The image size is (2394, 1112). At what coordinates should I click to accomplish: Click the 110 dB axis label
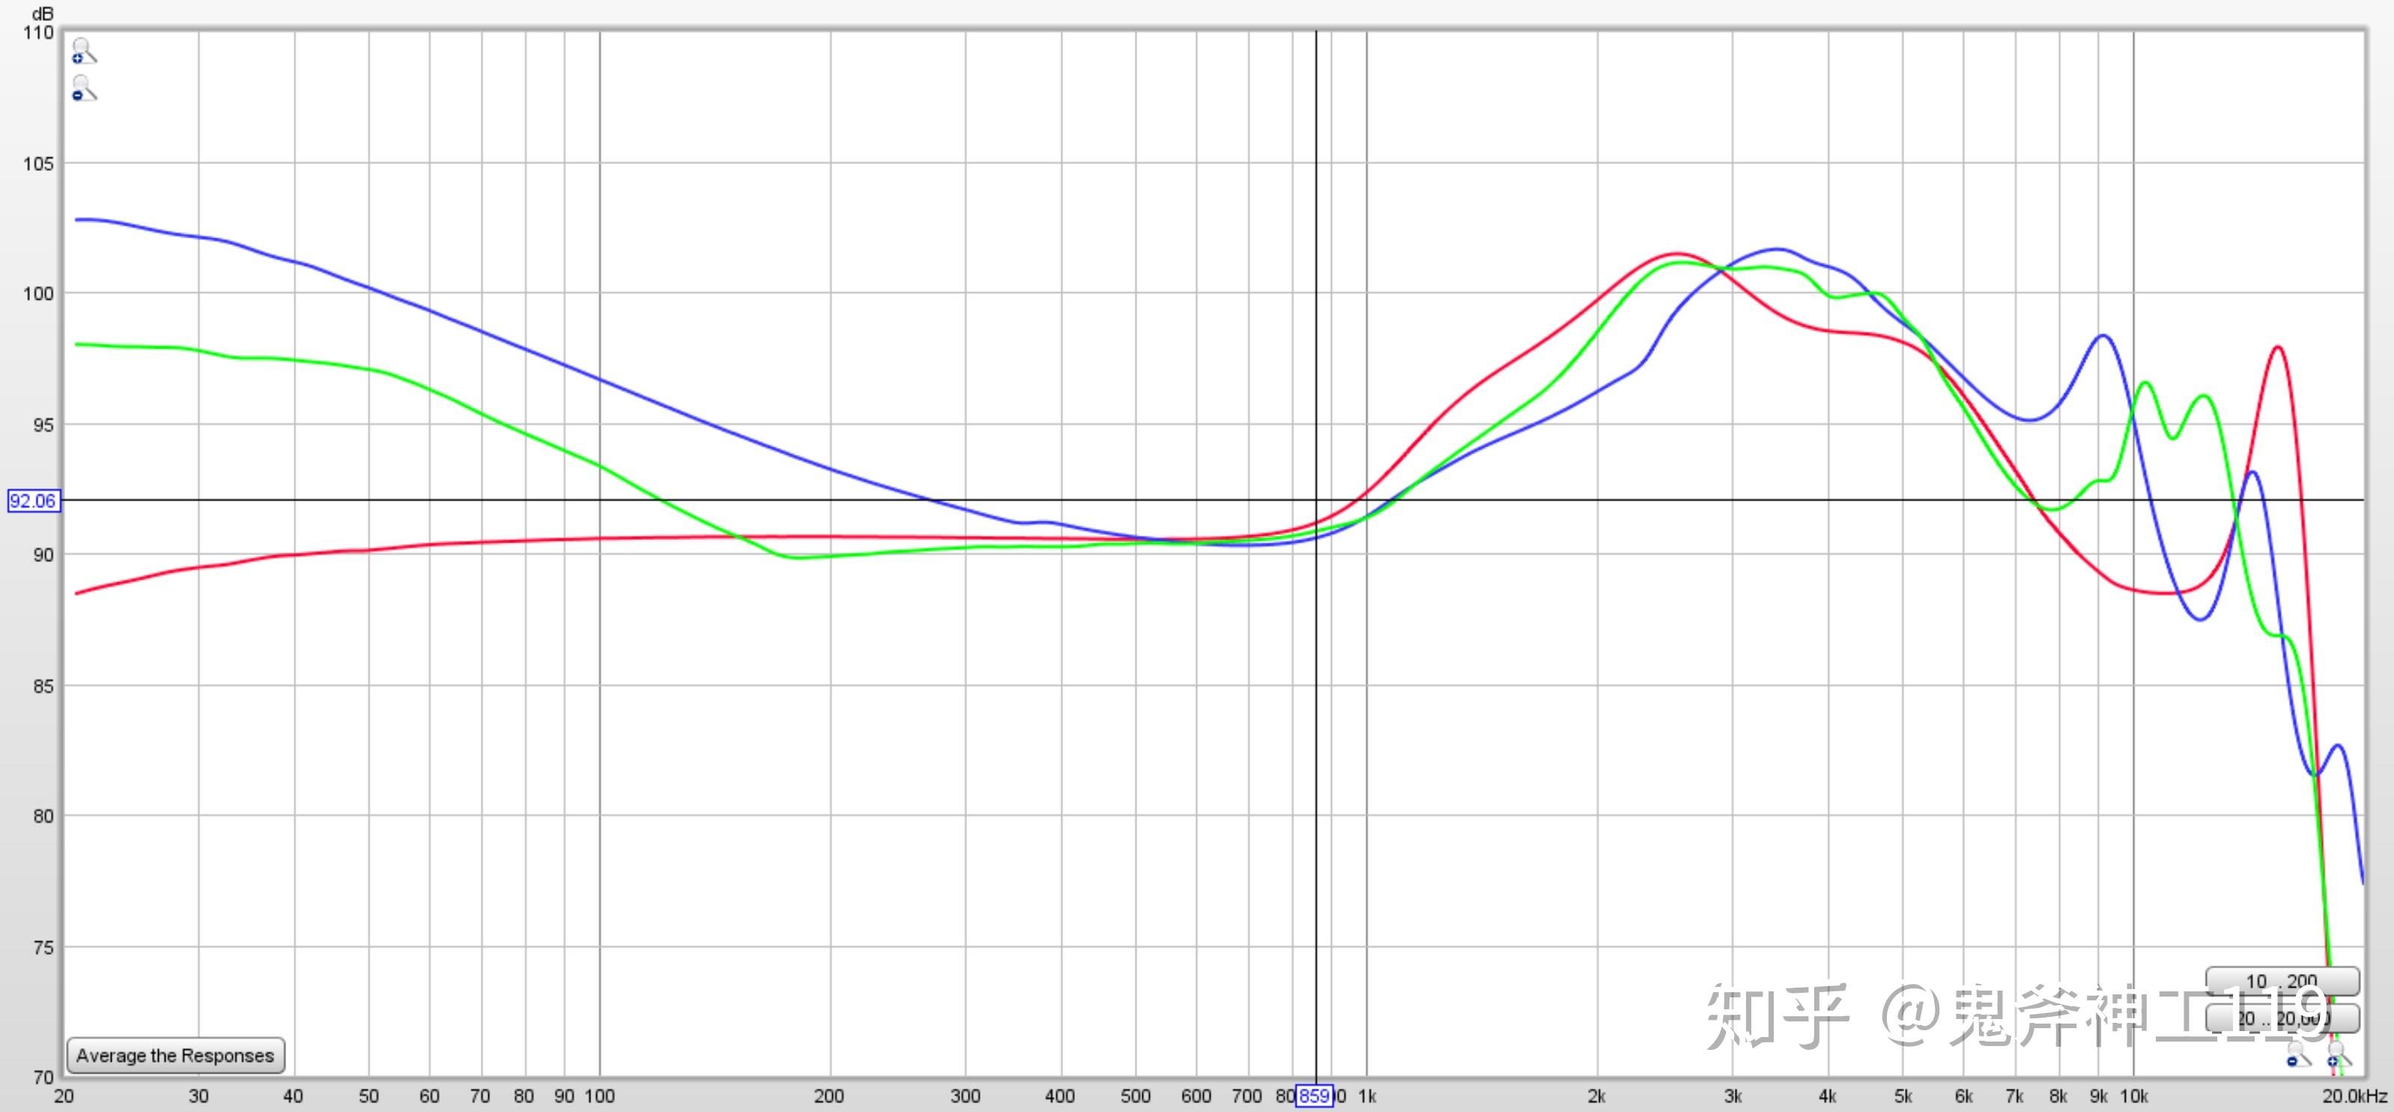point(39,32)
